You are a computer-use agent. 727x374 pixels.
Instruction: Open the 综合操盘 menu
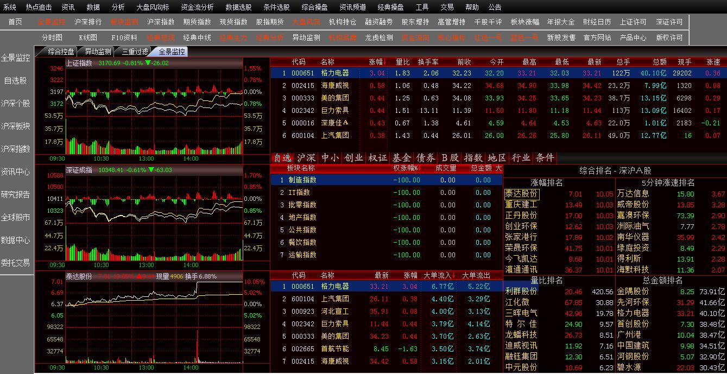[x=314, y=7]
